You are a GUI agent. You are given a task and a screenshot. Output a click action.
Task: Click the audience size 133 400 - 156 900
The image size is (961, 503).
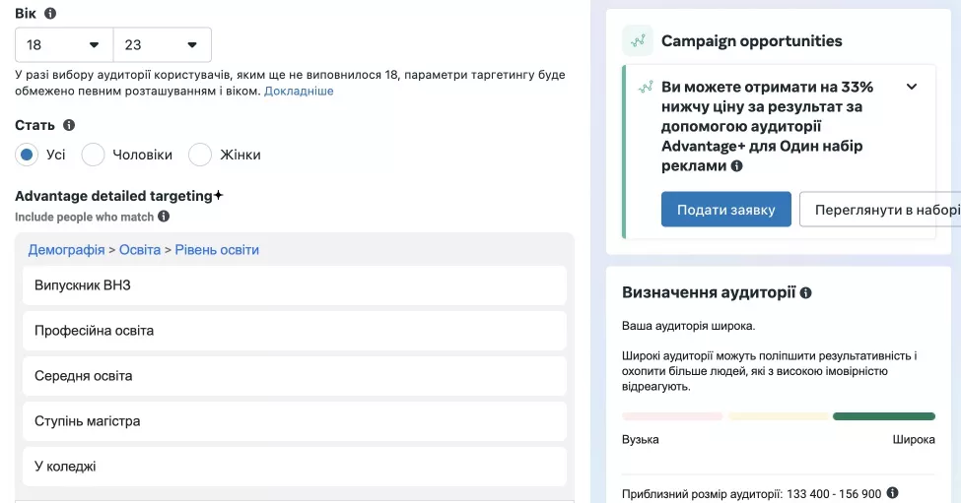click(x=834, y=494)
